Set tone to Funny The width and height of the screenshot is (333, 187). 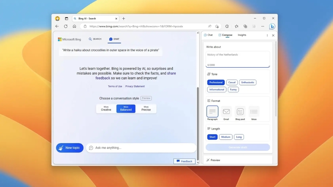pyautogui.click(x=233, y=89)
